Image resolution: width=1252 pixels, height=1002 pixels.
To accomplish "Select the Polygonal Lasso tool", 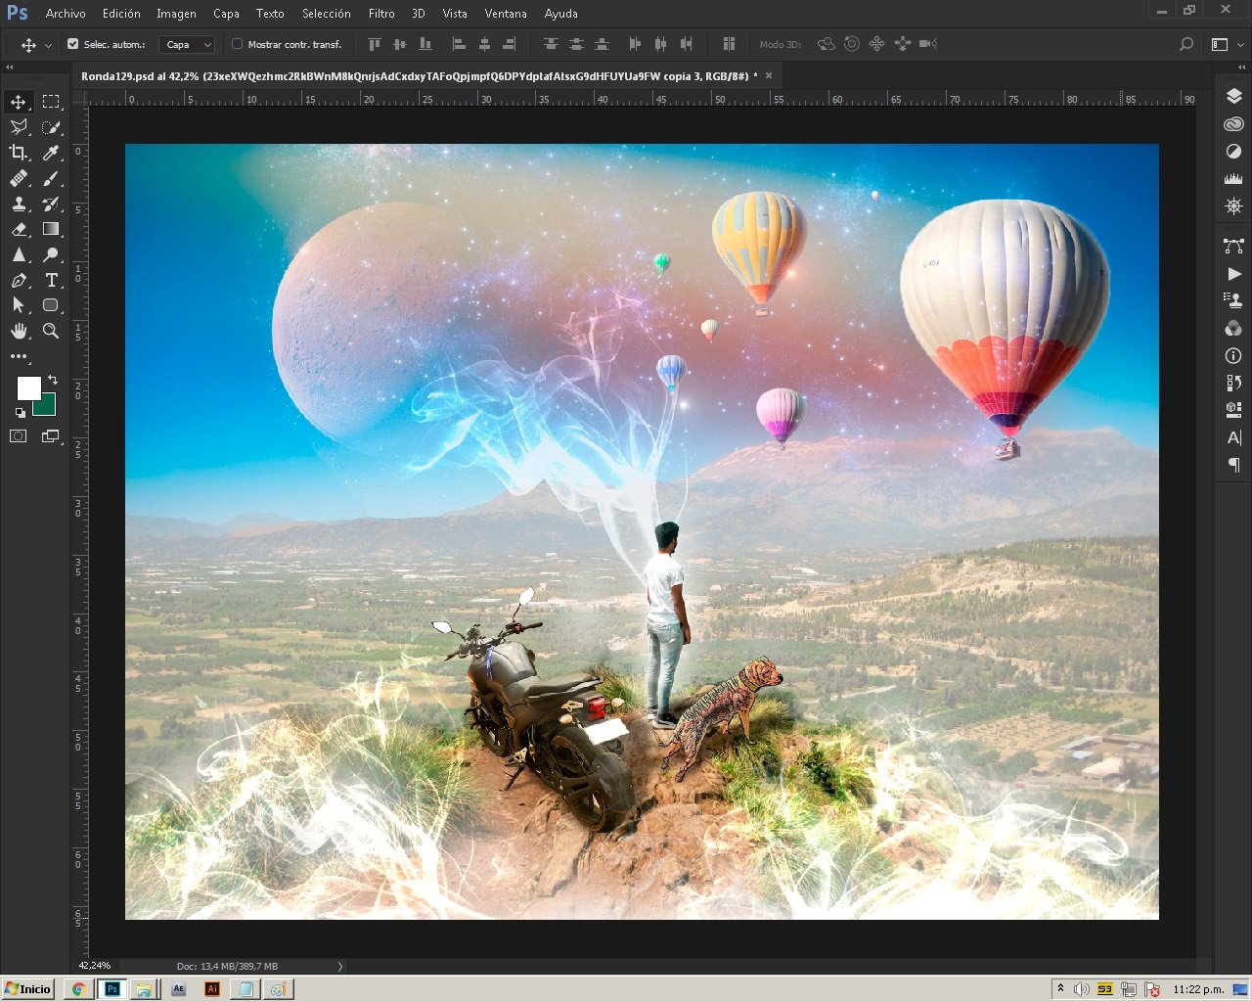I will click(19, 127).
